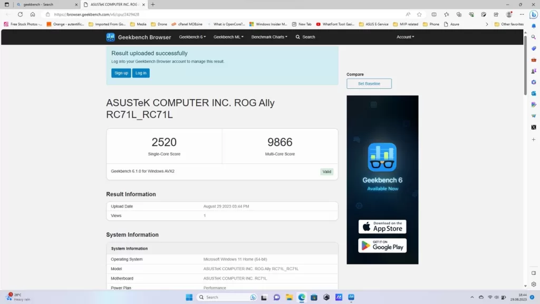Click the single-core score 2520
540x304 pixels.
tap(164, 142)
